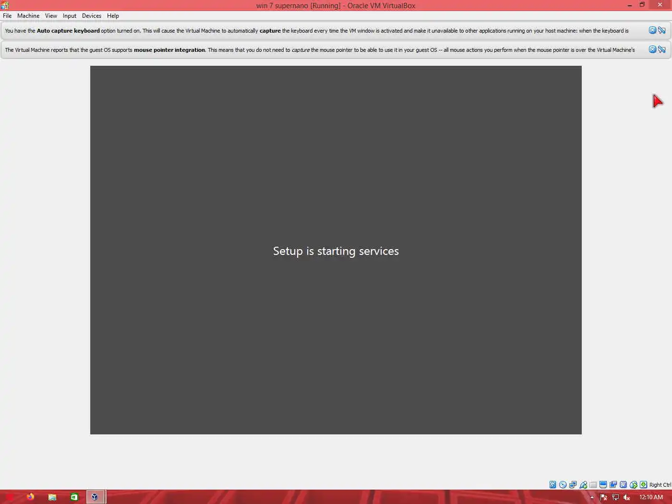This screenshot has width=672, height=504.
Task: Click the "Setup is starting services" text
Action: tap(336, 251)
